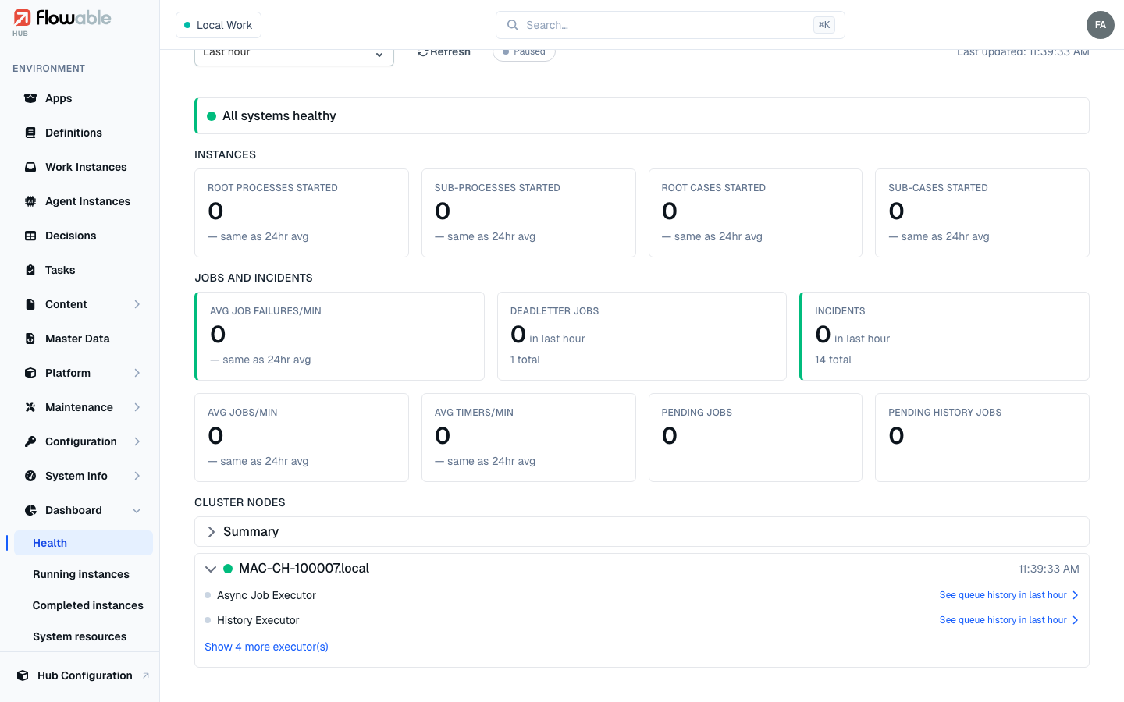1124x702 pixels.
Task: Click the Root Processes Started card
Action: click(x=301, y=213)
